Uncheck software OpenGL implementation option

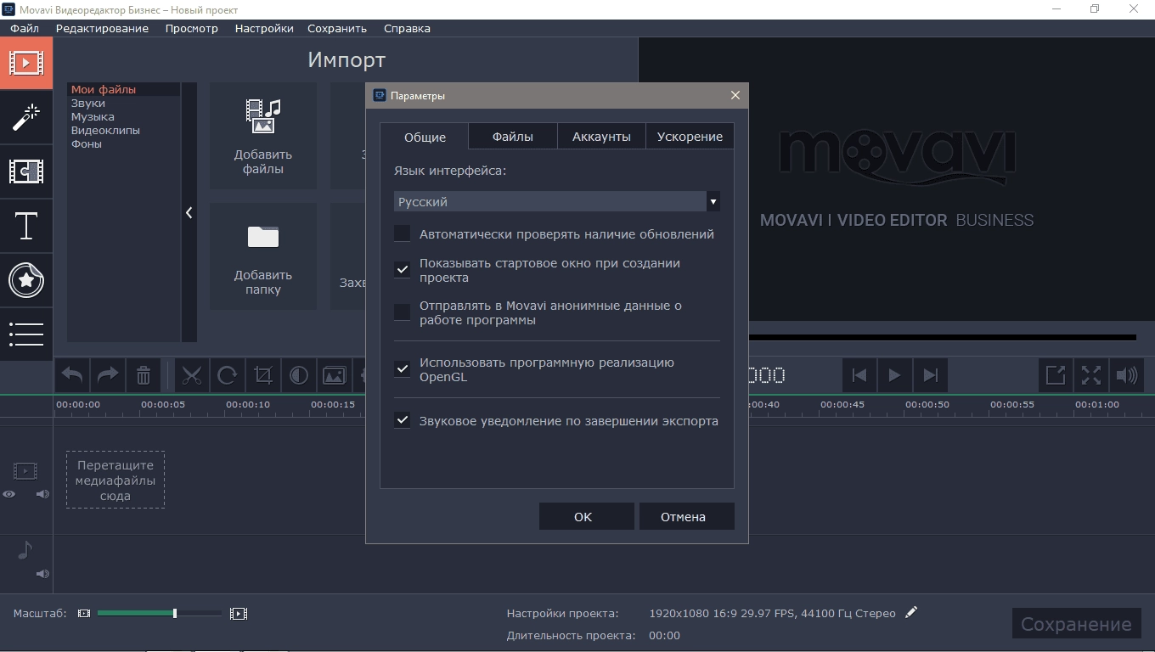403,368
